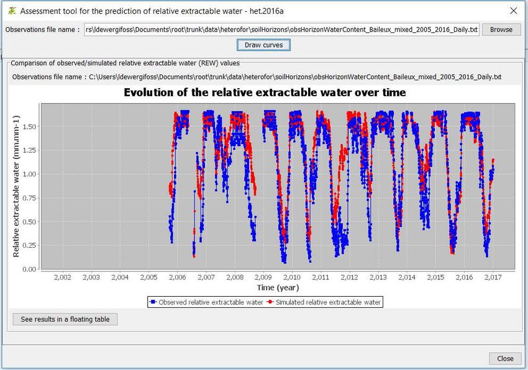
Task: Click the 2,011 tick label on the time axis
Action: tap(321, 277)
